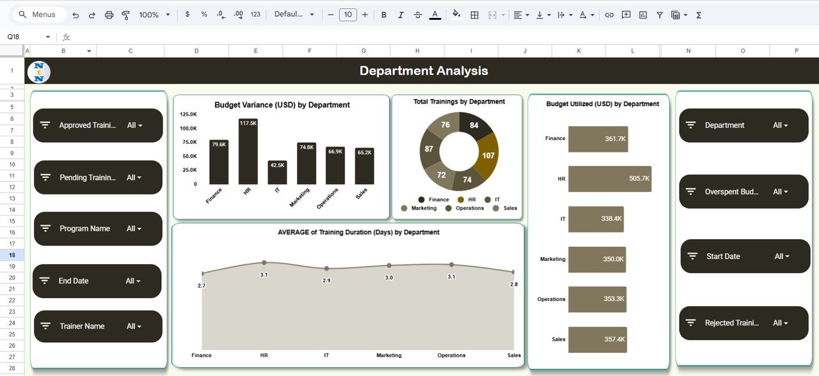The image size is (819, 376).
Task: Insert a chart
Action: click(x=643, y=14)
